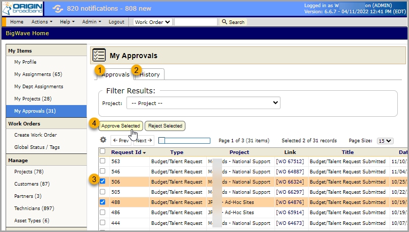
Task: Click Create Work Order
Action: click(x=36, y=135)
